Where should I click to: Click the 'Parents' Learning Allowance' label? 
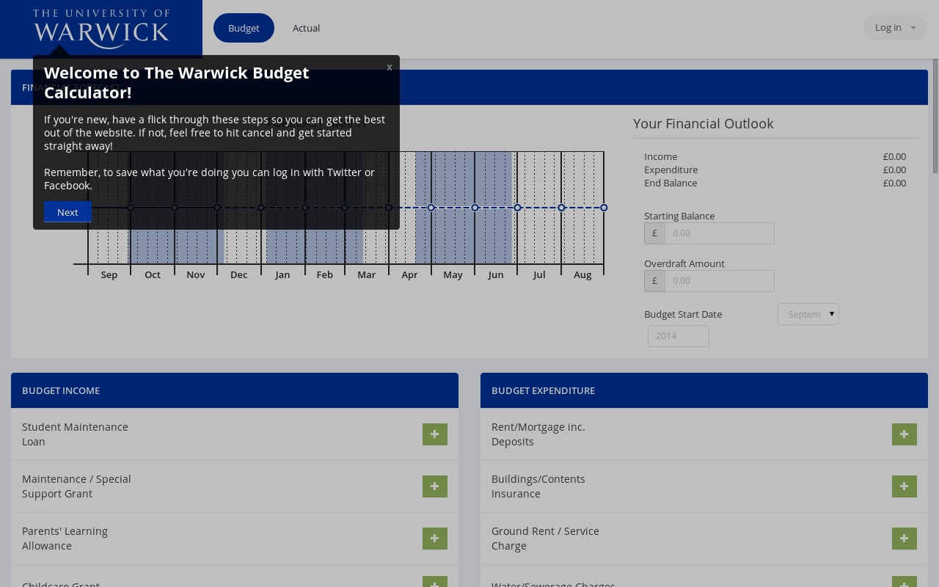(x=65, y=539)
